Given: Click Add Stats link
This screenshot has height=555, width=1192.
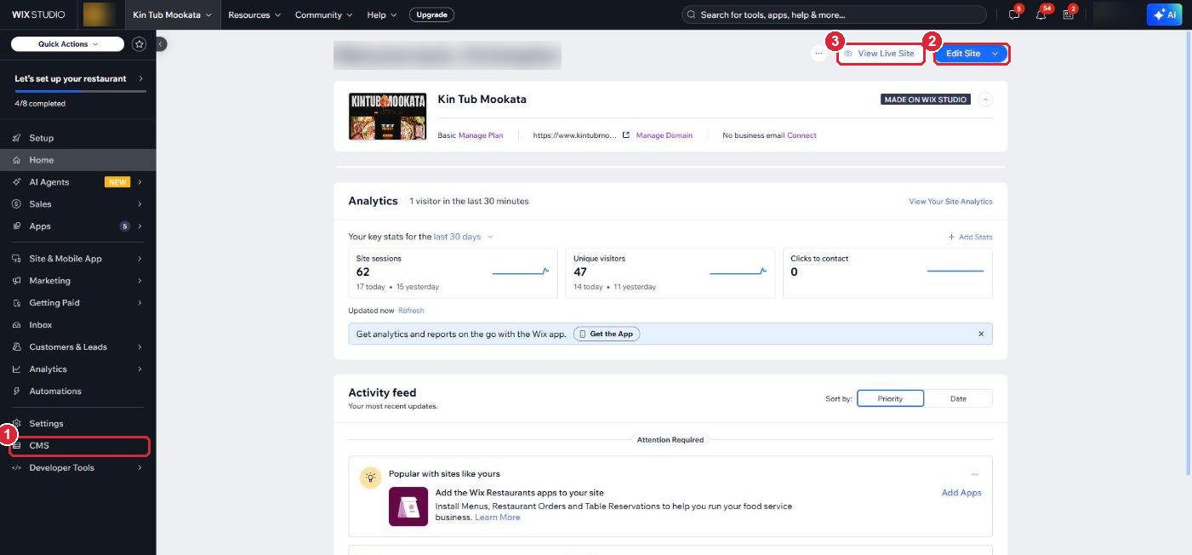Looking at the screenshot, I should tap(971, 237).
